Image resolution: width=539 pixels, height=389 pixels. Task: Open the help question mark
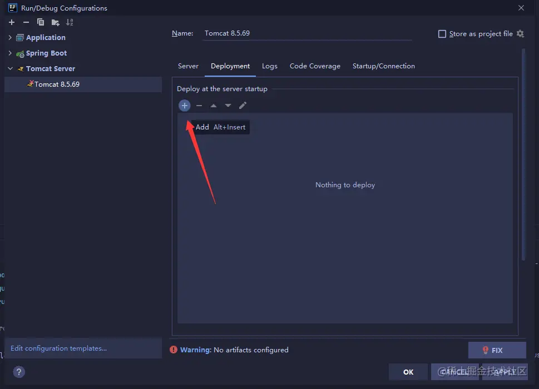[19, 372]
